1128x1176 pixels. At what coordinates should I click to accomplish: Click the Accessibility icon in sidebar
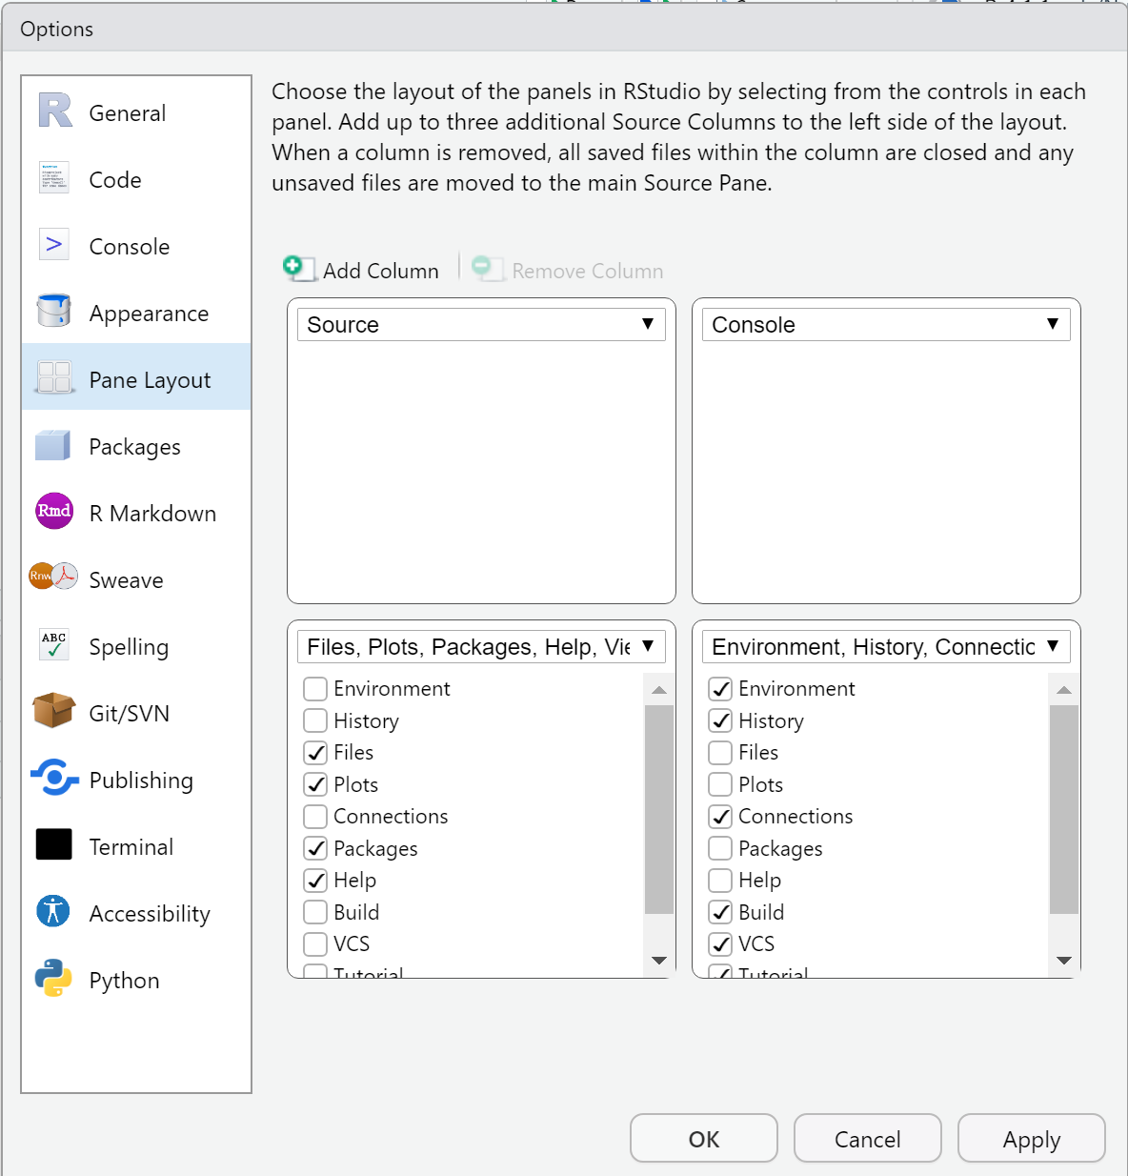pyautogui.click(x=54, y=911)
